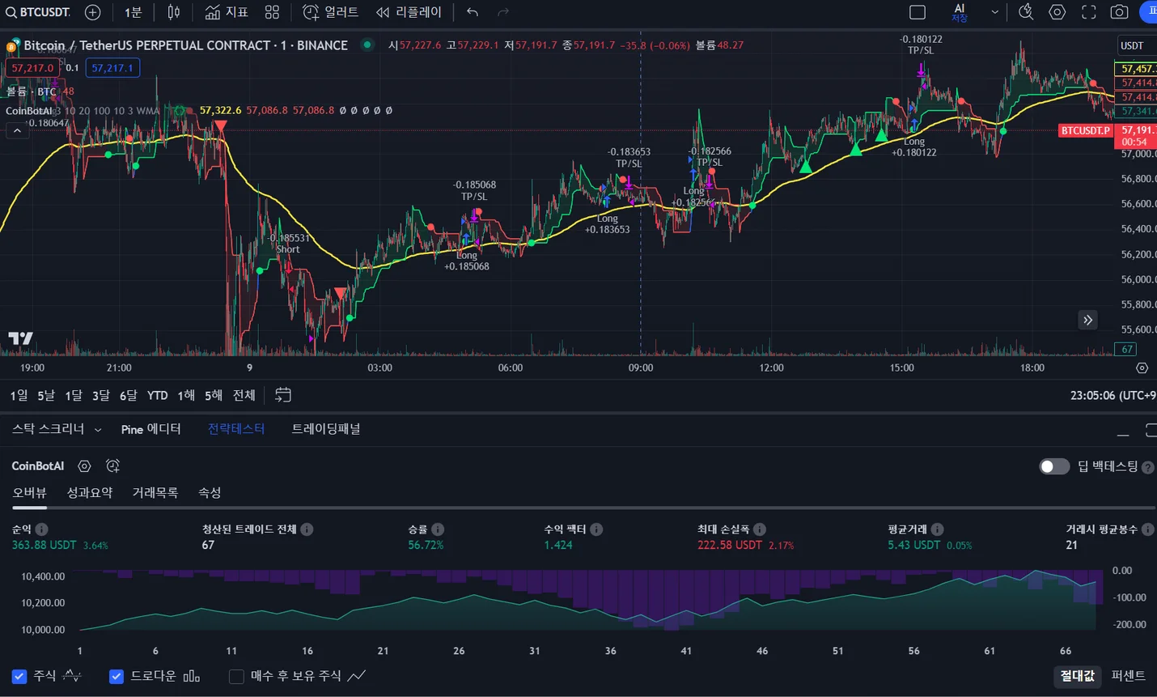Set the 1달 date range
The image size is (1157, 697).
point(74,395)
